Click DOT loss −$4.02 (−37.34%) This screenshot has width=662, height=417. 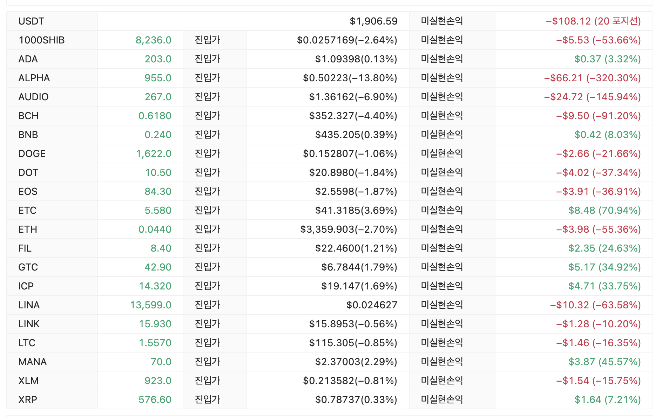pos(599,173)
